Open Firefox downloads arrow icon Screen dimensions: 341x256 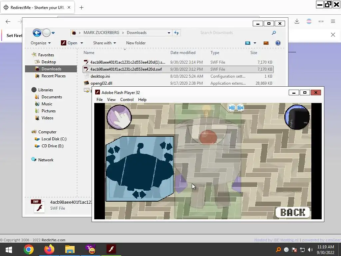pyautogui.click(x=297, y=21)
